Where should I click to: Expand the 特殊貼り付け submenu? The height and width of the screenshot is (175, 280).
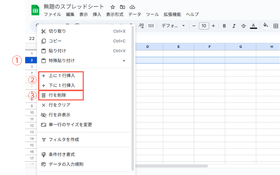(83, 61)
